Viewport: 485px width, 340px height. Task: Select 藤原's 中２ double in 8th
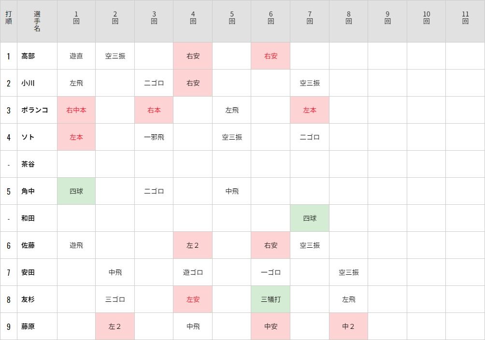tap(348, 326)
